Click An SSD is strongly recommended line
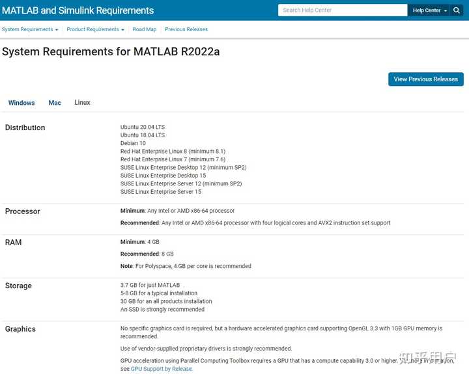Screen dimensions: 469x374 [x=162, y=309]
